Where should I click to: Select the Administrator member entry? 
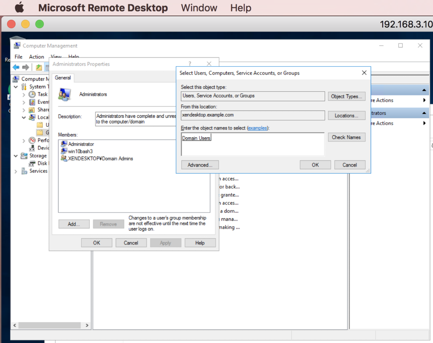(77, 144)
